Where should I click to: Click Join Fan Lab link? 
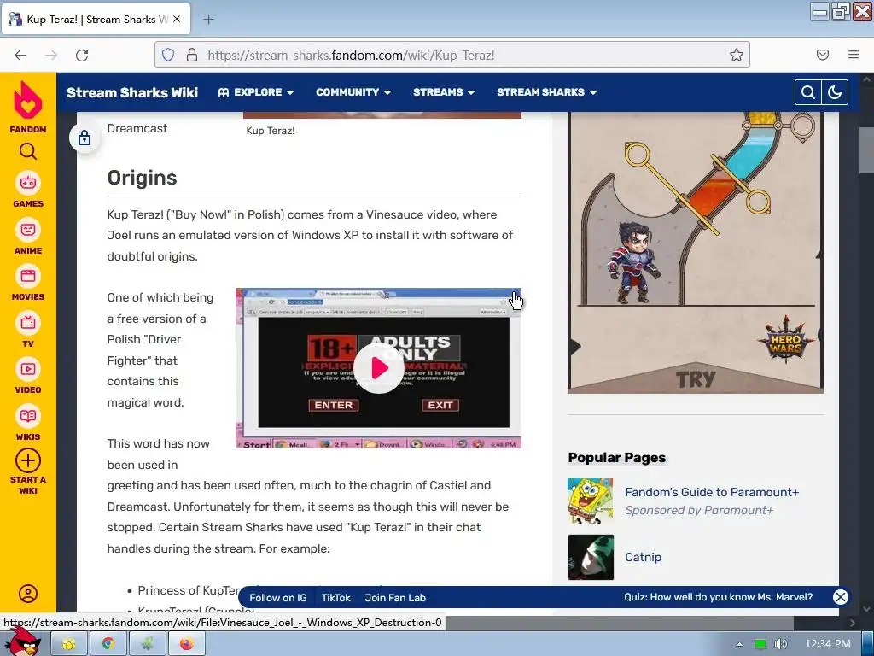coord(395,597)
